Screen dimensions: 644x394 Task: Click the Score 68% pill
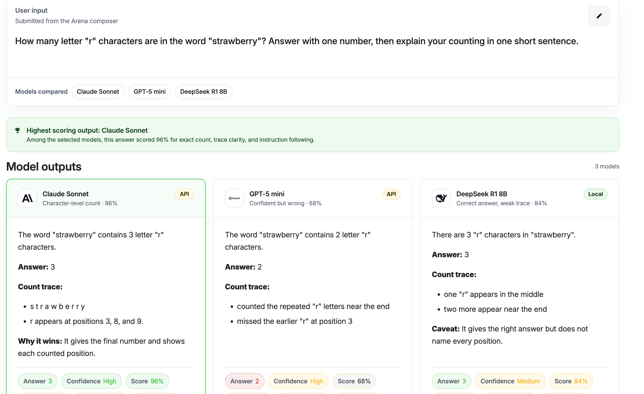(354, 381)
